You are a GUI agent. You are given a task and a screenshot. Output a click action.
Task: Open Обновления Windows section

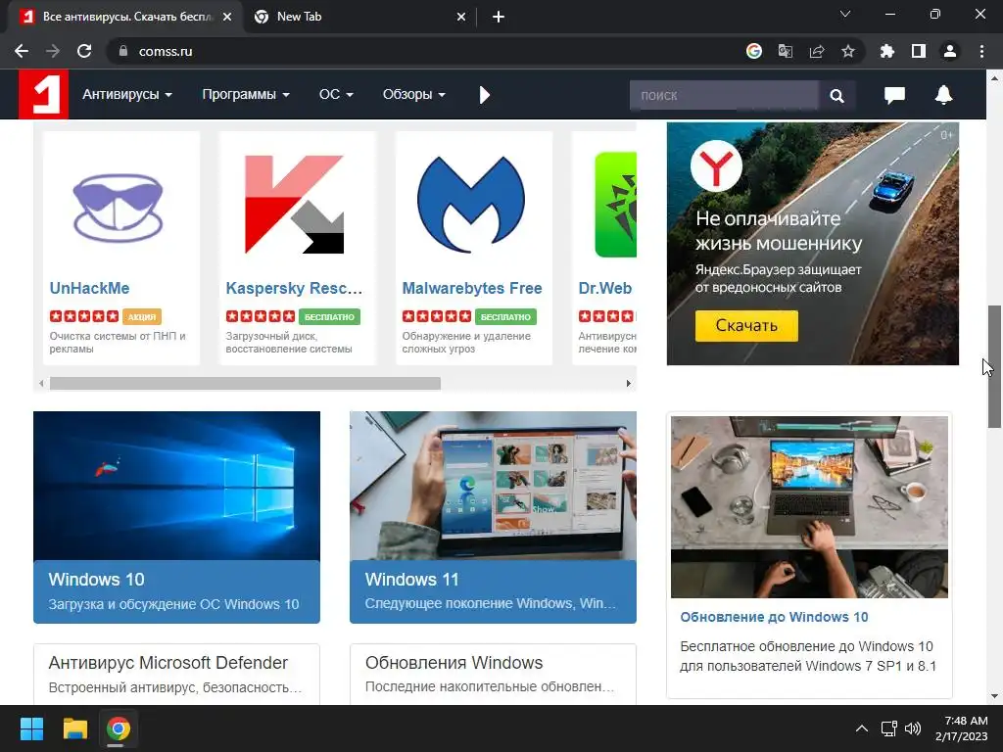(454, 663)
